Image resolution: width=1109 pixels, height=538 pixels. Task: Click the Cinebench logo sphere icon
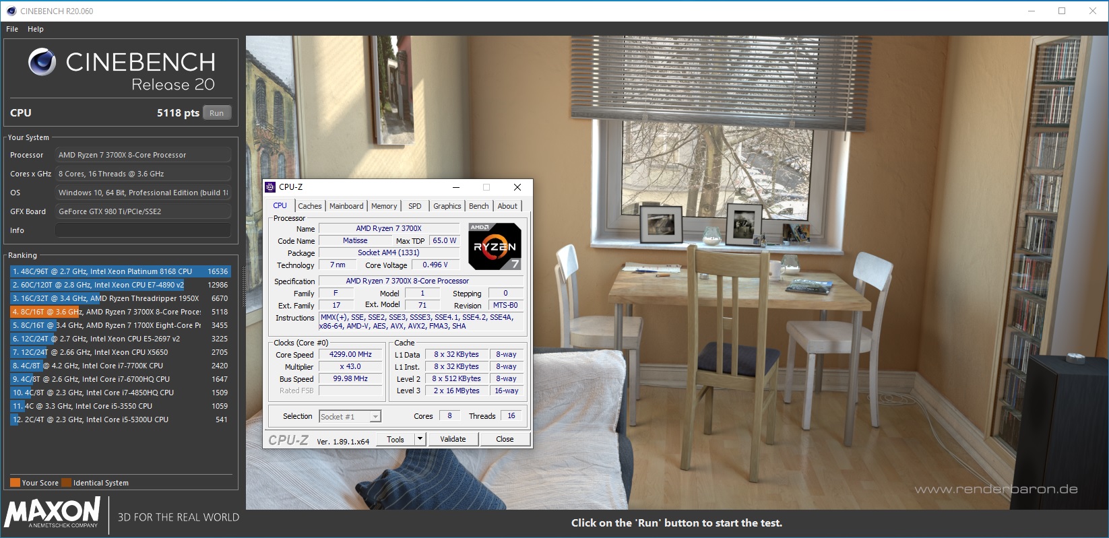[x=42, y=62]
